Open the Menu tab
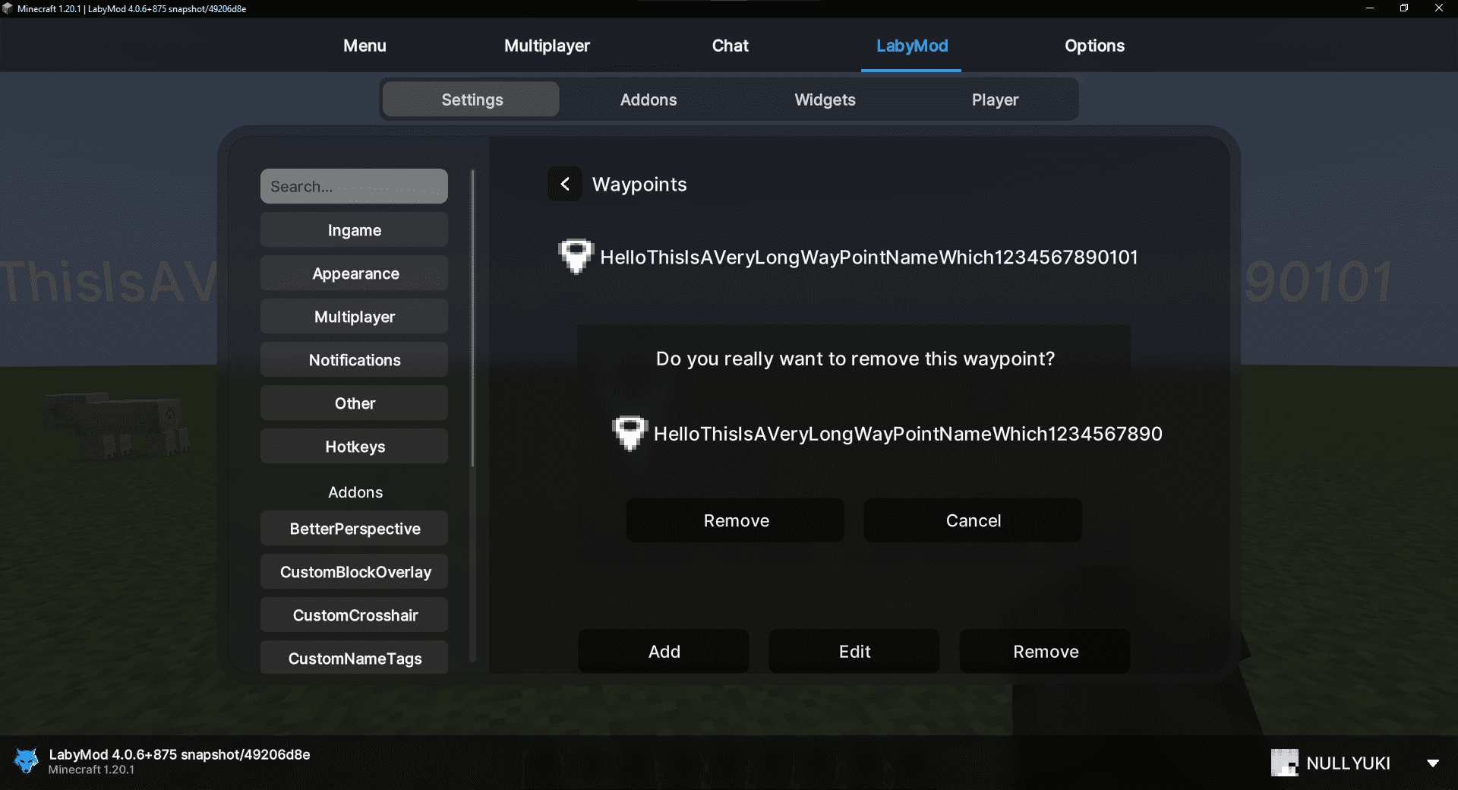The height and width of the screenshot is (790, 1458). [x=364, y=46]
